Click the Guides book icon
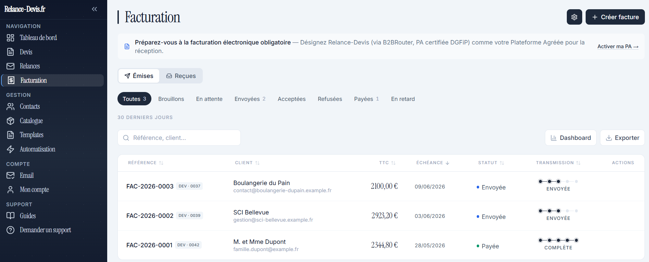This screenshot has width=649, height=262. click(11, 216)
